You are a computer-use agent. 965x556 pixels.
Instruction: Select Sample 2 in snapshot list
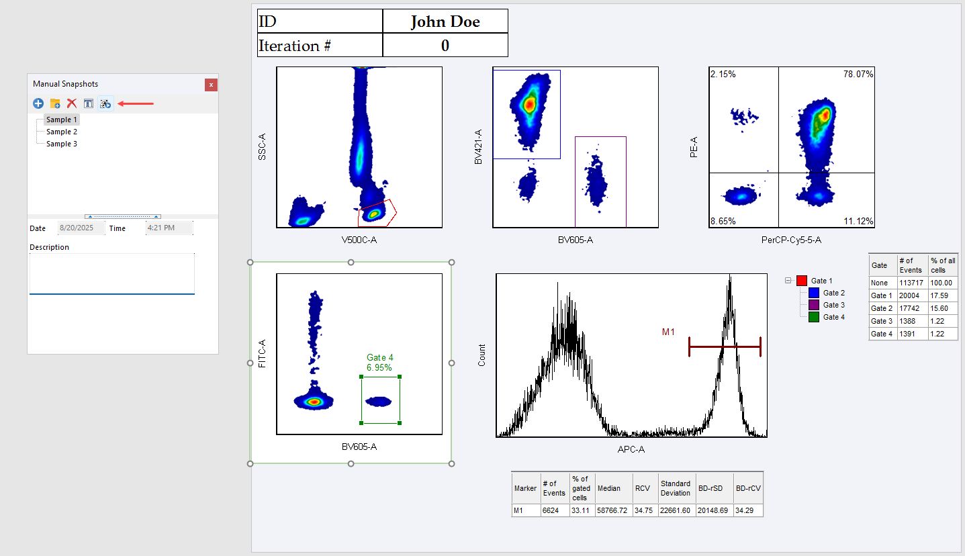point(62,132)
